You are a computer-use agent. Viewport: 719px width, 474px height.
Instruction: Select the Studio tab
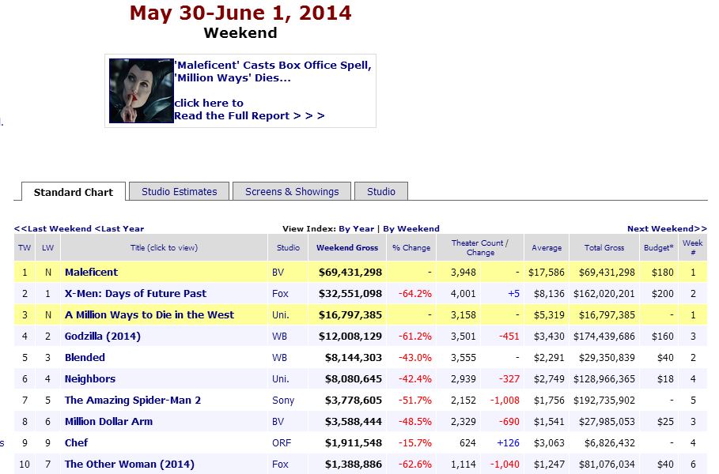tap(381, 191)
